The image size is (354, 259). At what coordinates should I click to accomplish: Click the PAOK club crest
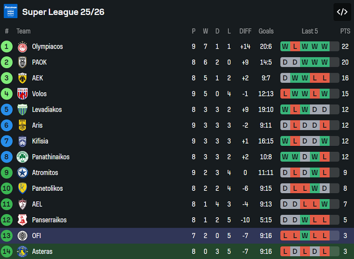tap(22, 62)
